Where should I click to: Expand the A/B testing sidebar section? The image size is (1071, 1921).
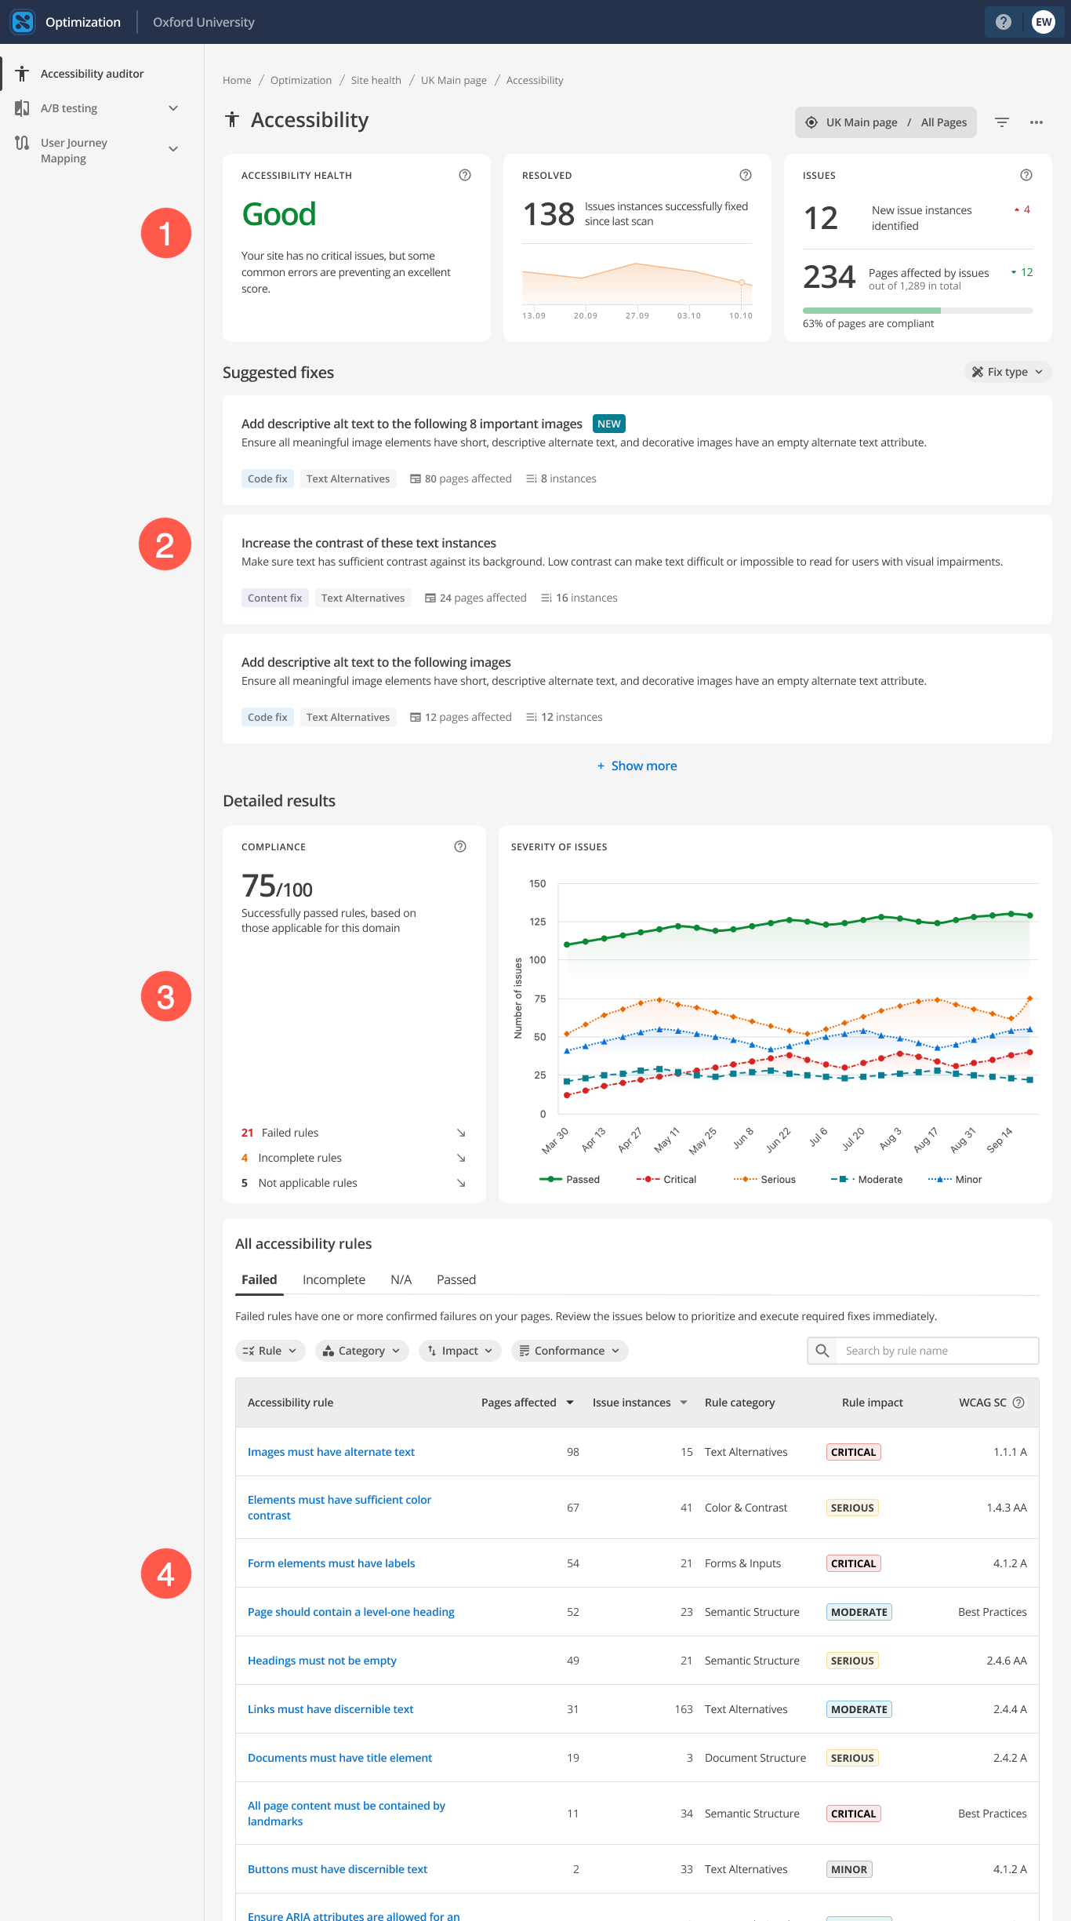pos(173,108)
